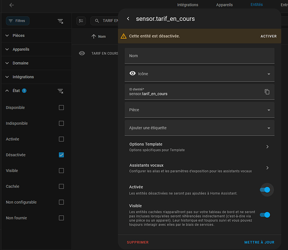Screen dimensions: 288x250
Task: Open the Pièce dropdown
Action: pos(199,110)
